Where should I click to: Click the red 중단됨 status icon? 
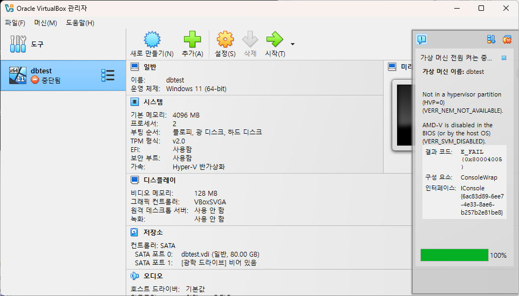click(35, 80)
